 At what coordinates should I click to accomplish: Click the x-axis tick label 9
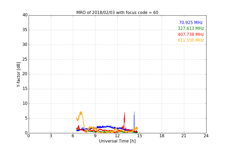click(x=95, y=136)
